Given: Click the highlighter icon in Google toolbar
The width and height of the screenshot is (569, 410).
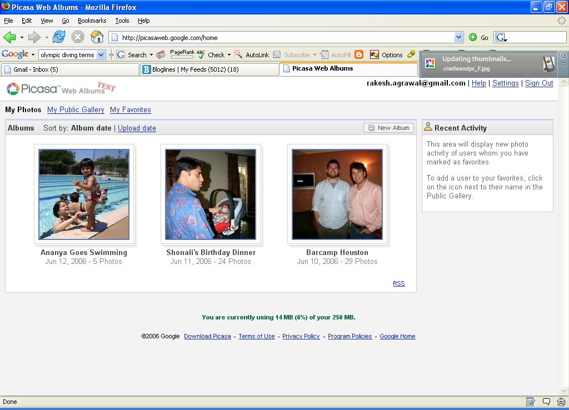Looking at the screenshot, I should pyautogui.click(x=411, y=54).
